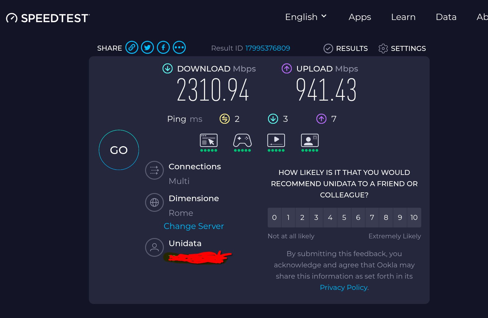Click the video streaming performance icon
This screenshot has height=318, width=488.
pyautogui.click(x=276, y=141)
